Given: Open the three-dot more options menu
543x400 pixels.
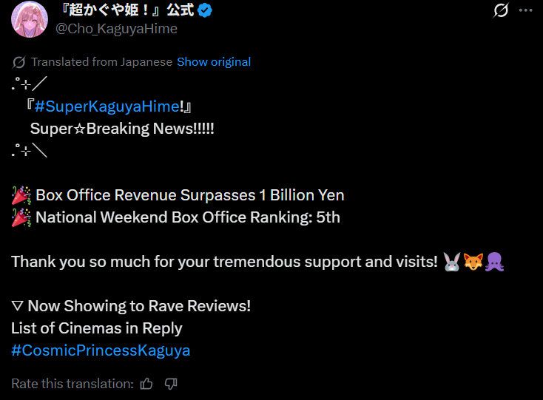Looking at the screenshot, I should click(x=525, y=10).
